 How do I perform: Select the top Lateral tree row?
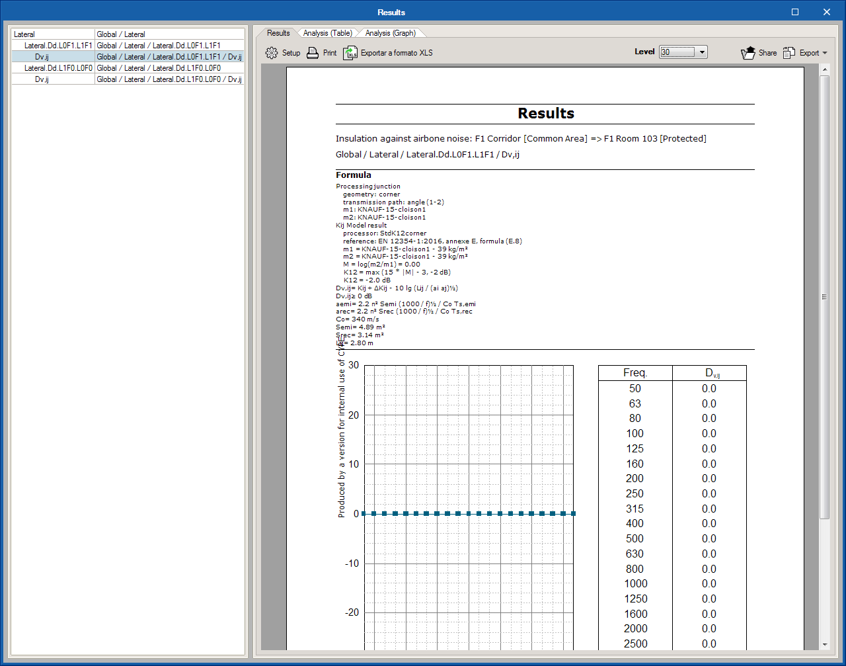click(128, 34)
